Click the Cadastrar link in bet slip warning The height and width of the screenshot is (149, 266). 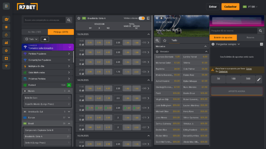point(223,71)
